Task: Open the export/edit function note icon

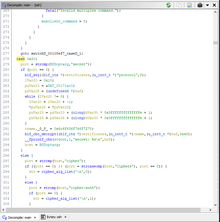Action: (190, 5)
